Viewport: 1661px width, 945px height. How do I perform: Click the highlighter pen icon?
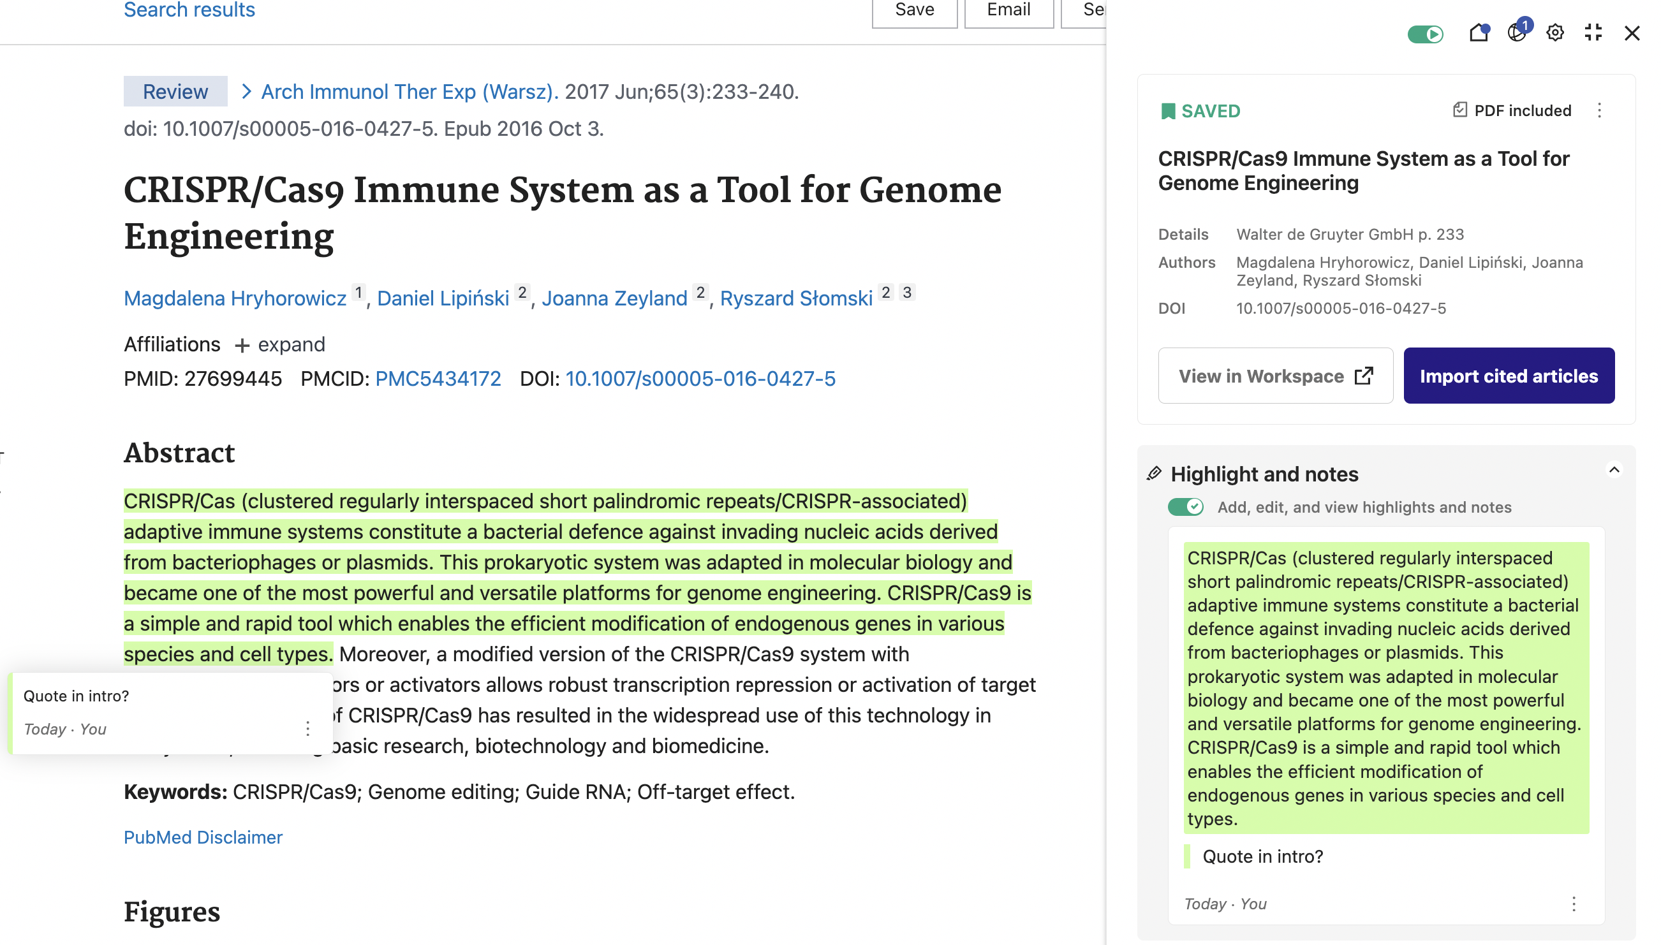click(1154, 474)
